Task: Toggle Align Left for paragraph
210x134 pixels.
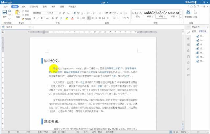Action: point(89,18)
